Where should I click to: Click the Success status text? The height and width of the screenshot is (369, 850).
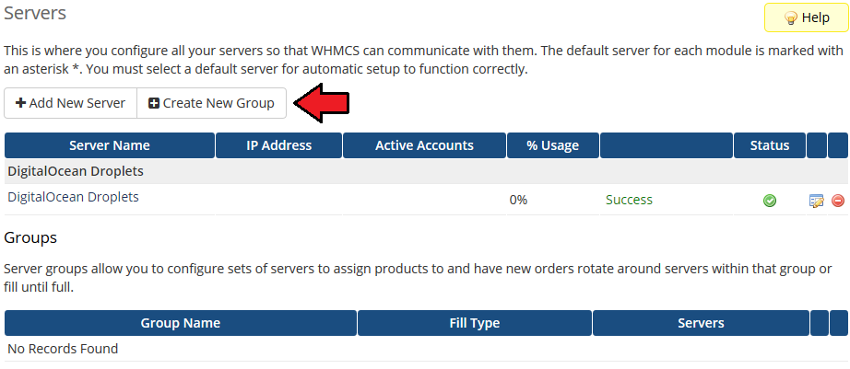(629, 201)
